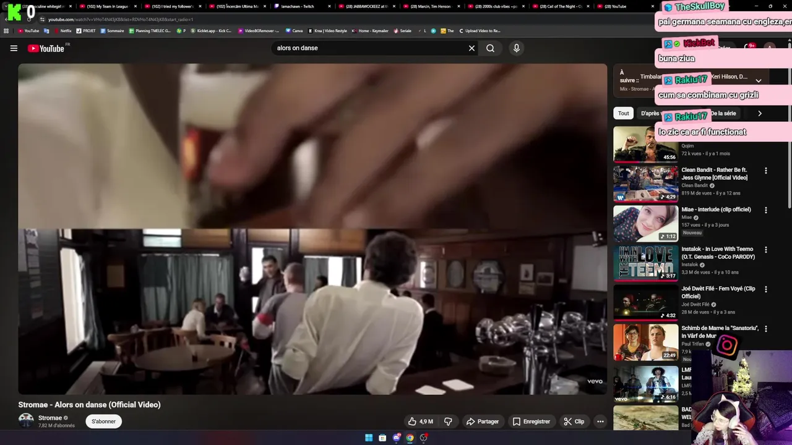Open options for Instalok Teemo video
Screen dimensions: 792x445
point(766,250)
